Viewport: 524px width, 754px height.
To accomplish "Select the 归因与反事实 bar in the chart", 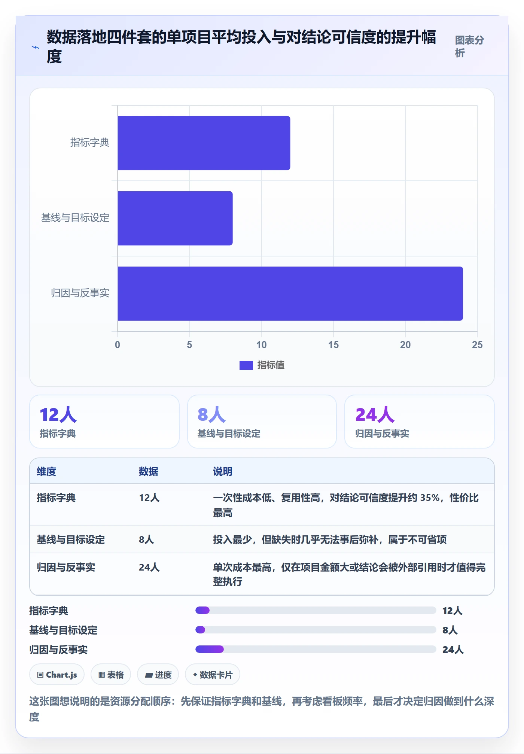I will [x=290, y=294].
